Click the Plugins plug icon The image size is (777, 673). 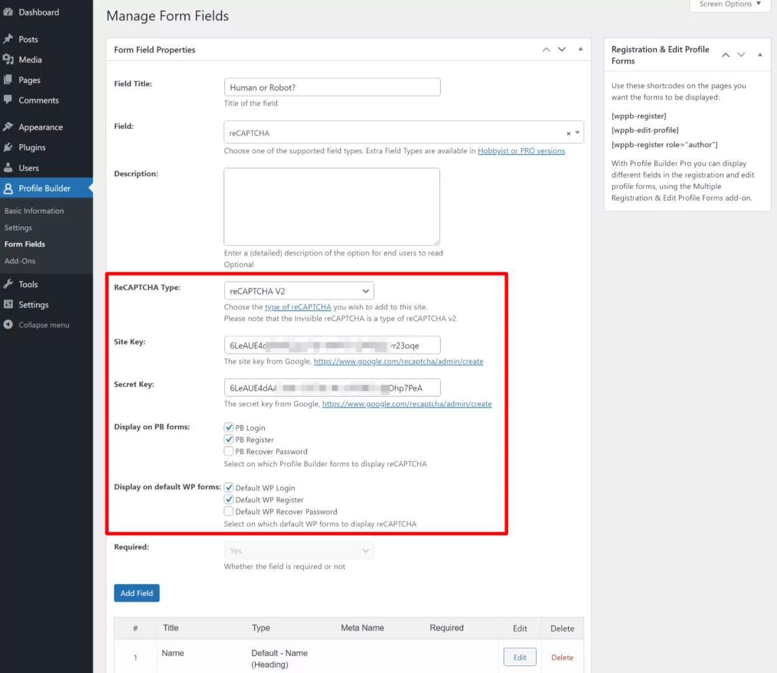click(x=8, y=147)
